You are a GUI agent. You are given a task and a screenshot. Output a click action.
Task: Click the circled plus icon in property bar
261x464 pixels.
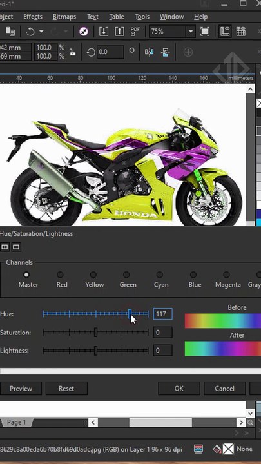tap(188, 52)
